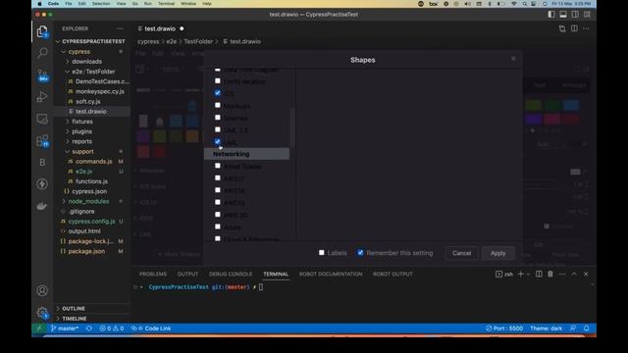Switch to the DEBUG CONSOLE tab
Viewport: 628px width, 353px height.
click(x=231, y=275)
